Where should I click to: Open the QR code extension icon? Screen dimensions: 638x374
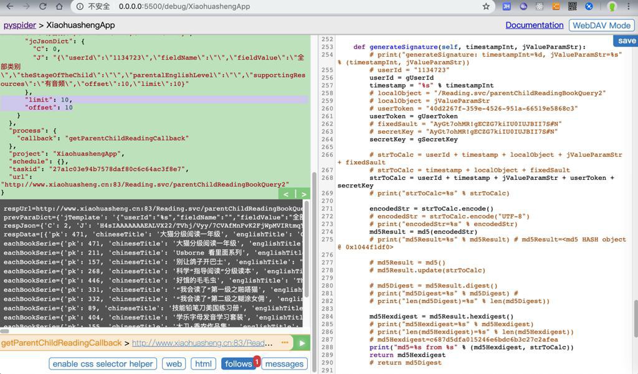tap(572, 6)
